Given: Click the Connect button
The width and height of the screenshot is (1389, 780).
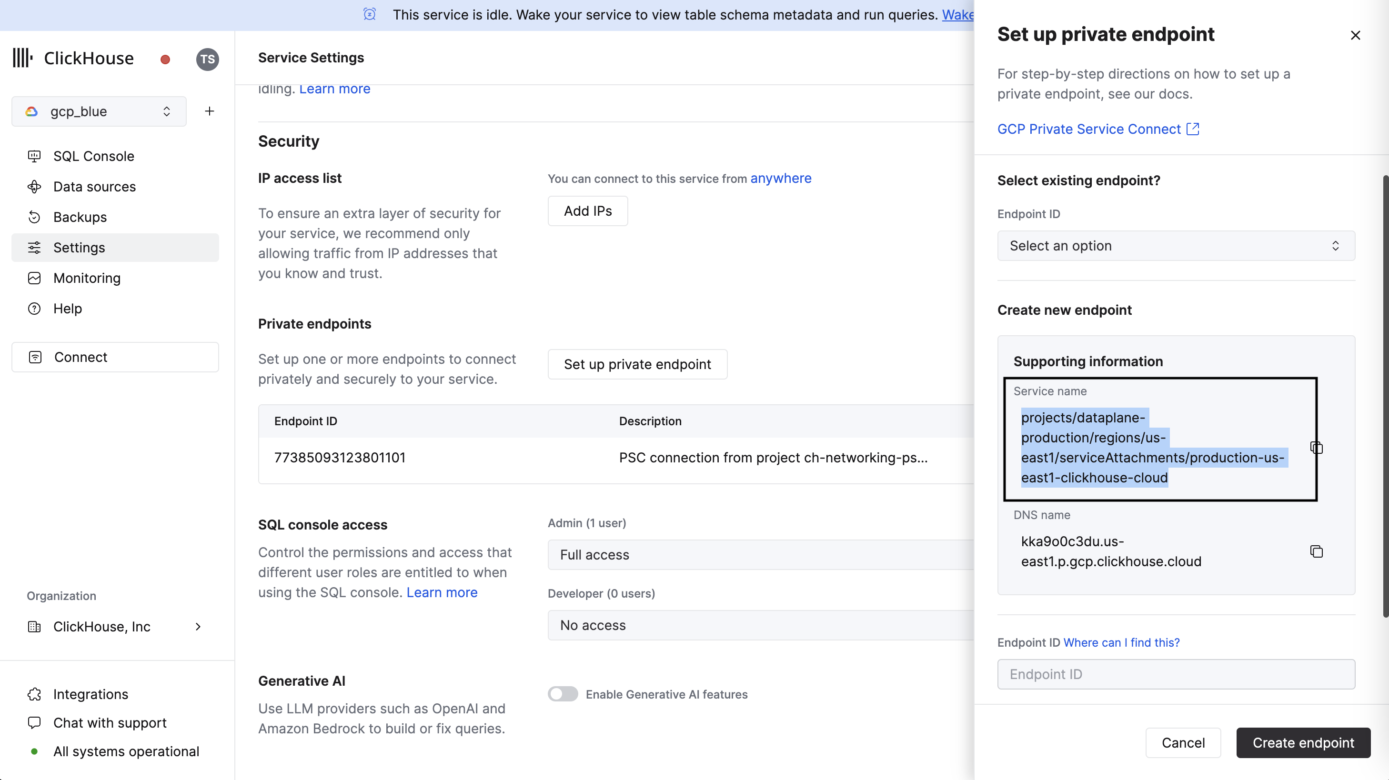Looking at the screenshot, I should 115,357.
